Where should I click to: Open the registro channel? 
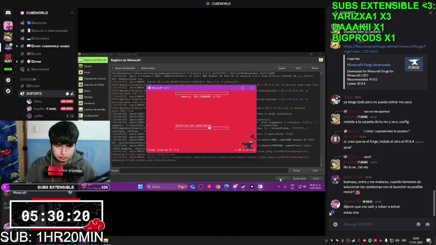pos(47,23)
